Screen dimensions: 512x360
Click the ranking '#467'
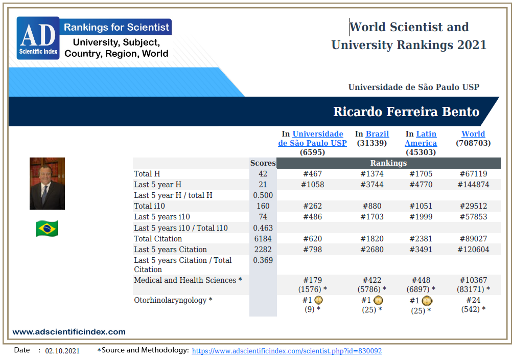(313, 174)
